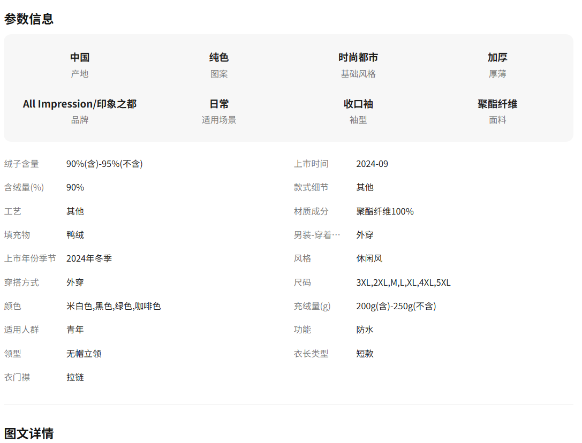Click the size list 3XL,2XL,M,L,XL,4XL,5XL

403,282
